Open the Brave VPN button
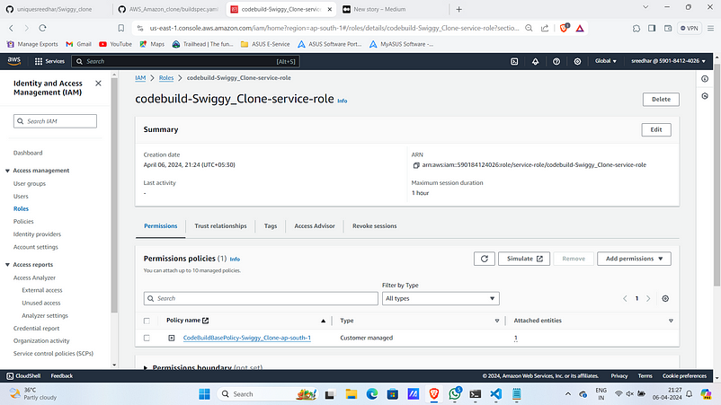 (x=690, y=28)
